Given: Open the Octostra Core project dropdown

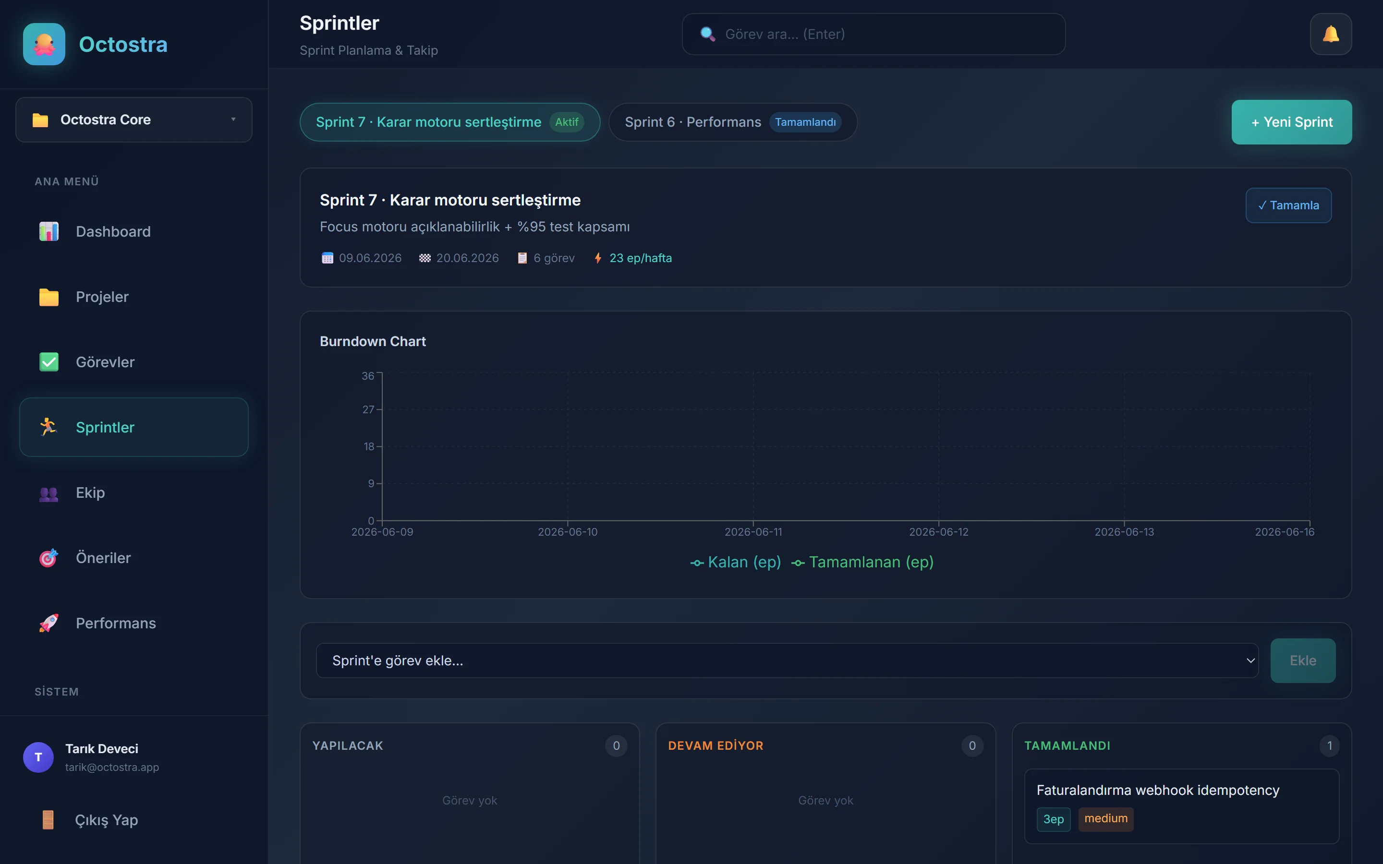Looking at the screenshot, I should coord(133,120).
